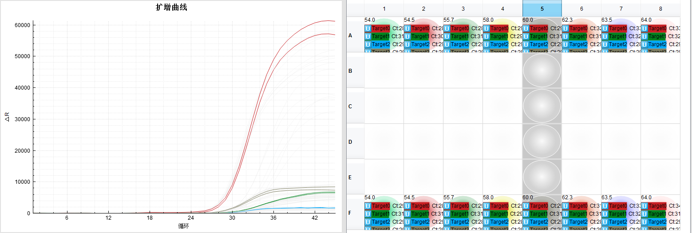Click the U icon beside Target2 in well F8
The image size is (692, 233).
pyautogui.click(x=644, y=222)
